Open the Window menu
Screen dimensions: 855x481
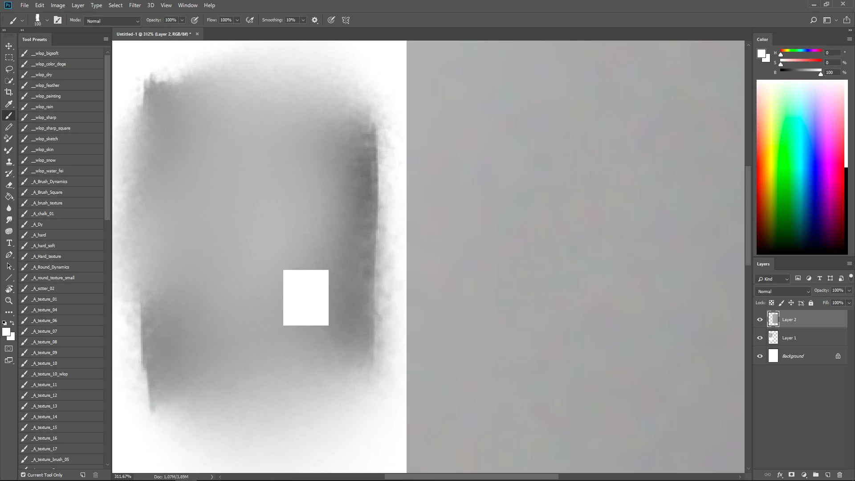point(187,5)
